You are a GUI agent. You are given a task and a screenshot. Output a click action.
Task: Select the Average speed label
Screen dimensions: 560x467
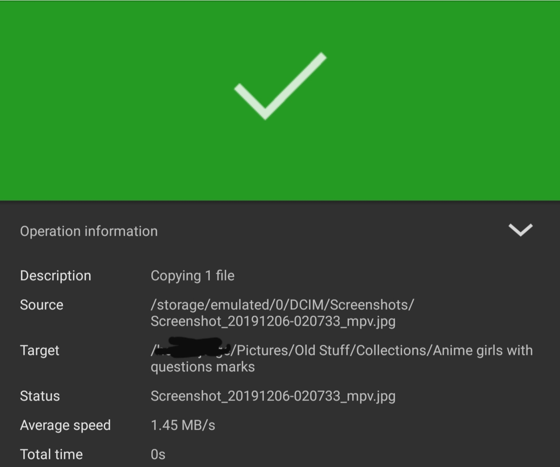pyautogui.click(x=65, y=425)
